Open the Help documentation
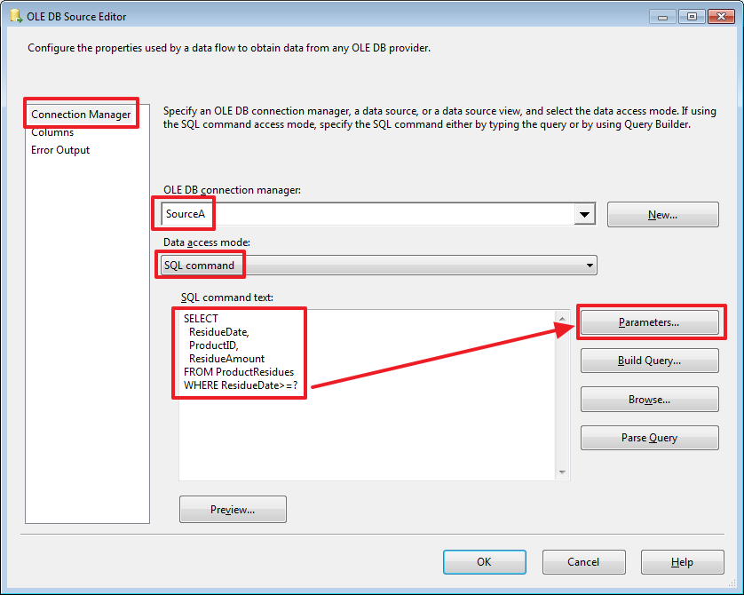 tap(682, 561)
